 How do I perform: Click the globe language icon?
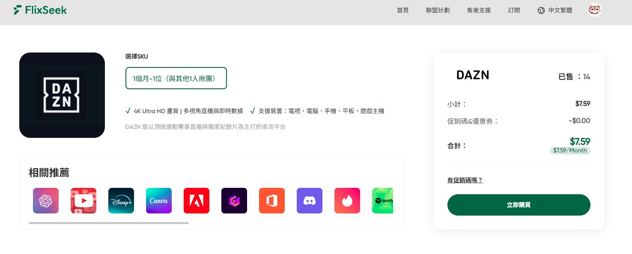[x=541, y=10]
